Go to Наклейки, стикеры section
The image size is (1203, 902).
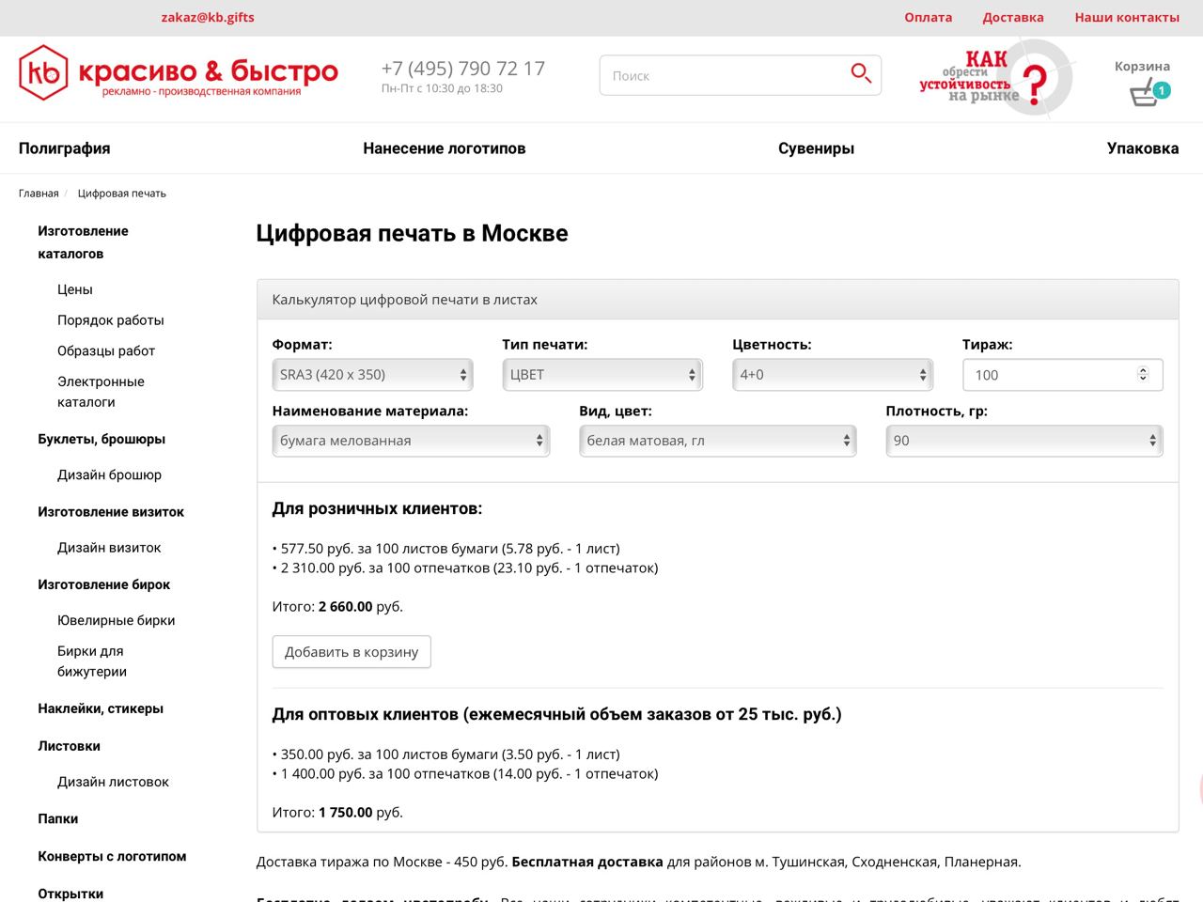[x=101, y=708]
